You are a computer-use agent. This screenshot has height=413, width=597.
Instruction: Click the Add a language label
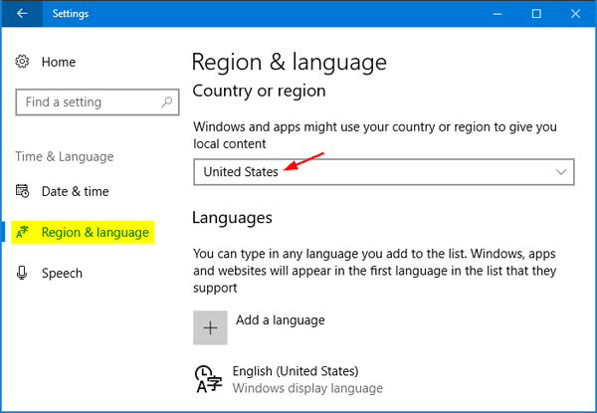click(280, 320)
